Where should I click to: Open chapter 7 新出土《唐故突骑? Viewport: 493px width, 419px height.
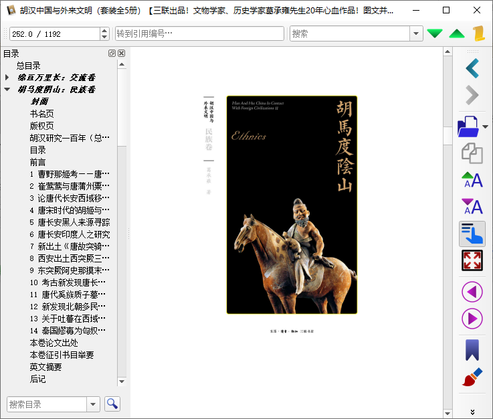(70, 246)
